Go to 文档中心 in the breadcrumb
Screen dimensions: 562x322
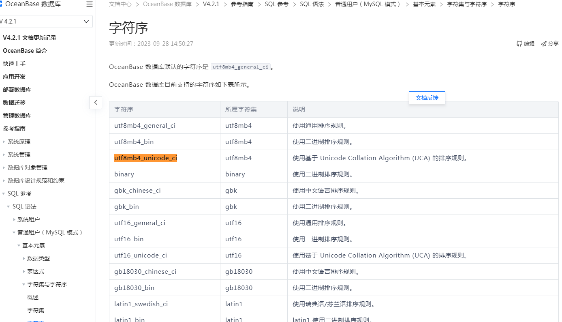(120, 4)
